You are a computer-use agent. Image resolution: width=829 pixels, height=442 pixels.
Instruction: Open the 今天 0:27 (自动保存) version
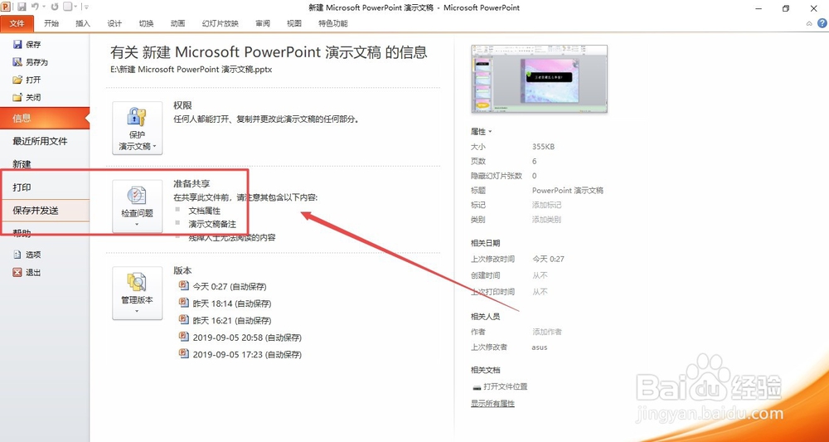click(223, 287)
